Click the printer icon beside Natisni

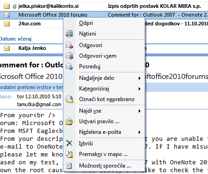click(69, 34)
